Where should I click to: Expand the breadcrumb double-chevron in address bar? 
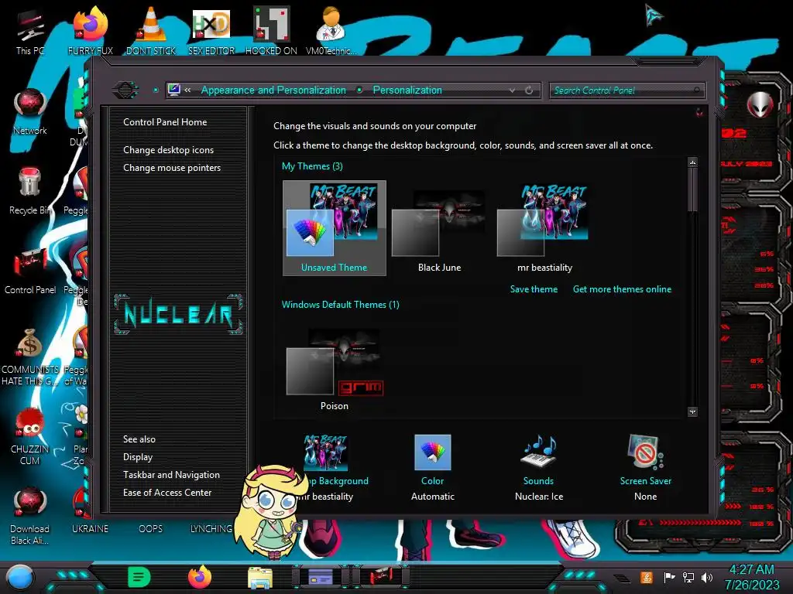187,90
